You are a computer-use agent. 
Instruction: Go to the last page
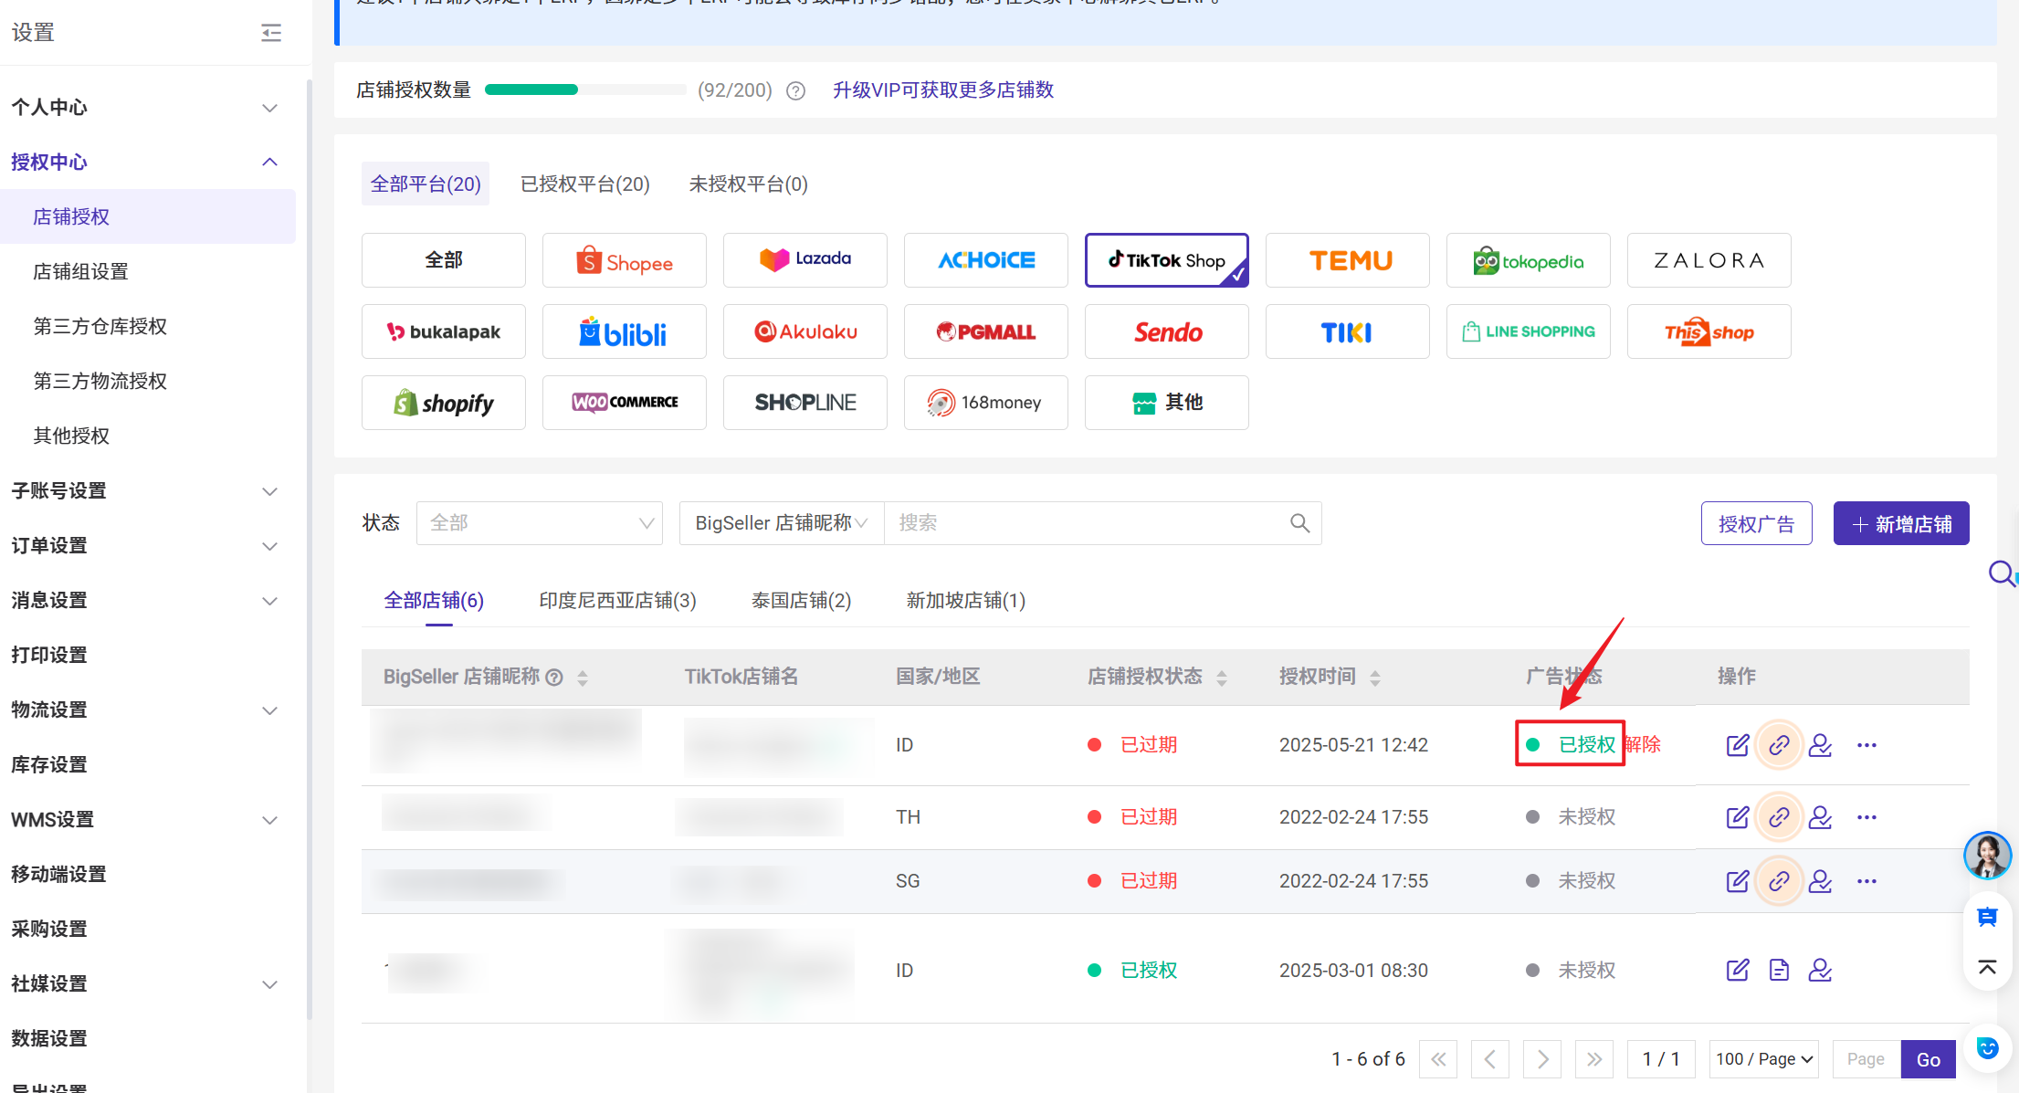click(x=1594, y=1059)
